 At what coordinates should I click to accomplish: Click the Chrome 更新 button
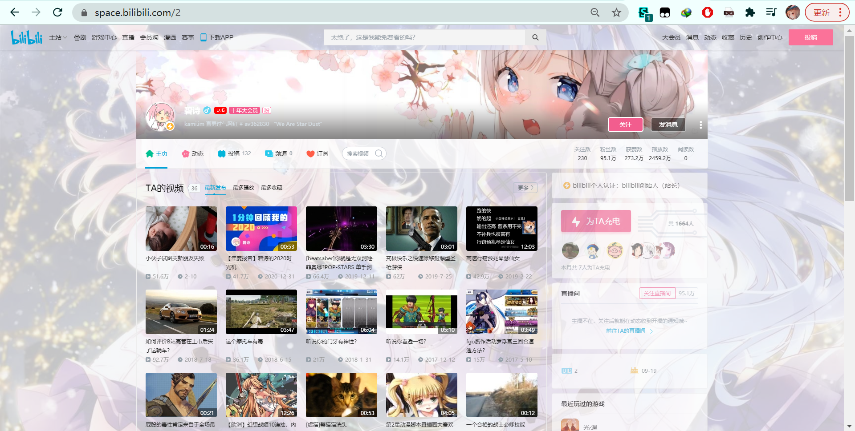(x=827, y=12)
